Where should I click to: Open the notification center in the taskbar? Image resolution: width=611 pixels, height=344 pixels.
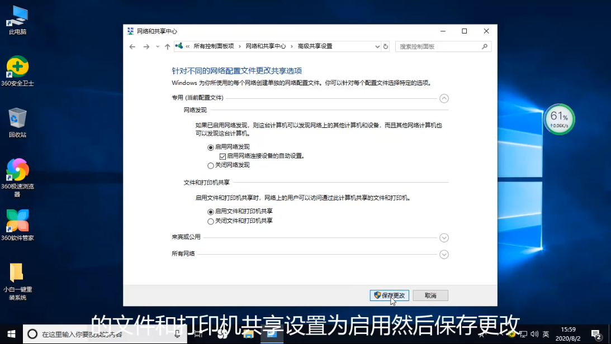click(x=596, y=334)
